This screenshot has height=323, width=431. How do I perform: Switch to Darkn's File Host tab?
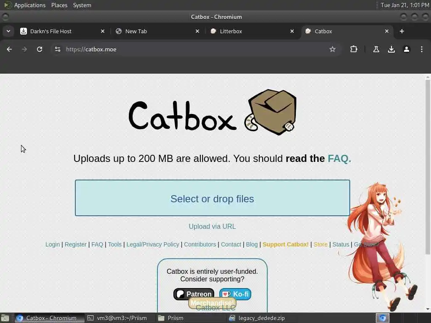62,31
